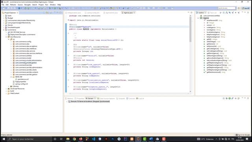Image resolution: width=252 pixels, height=142 pixels.
Task: Select log4j.properties file
Action: [x=19, y=82]
